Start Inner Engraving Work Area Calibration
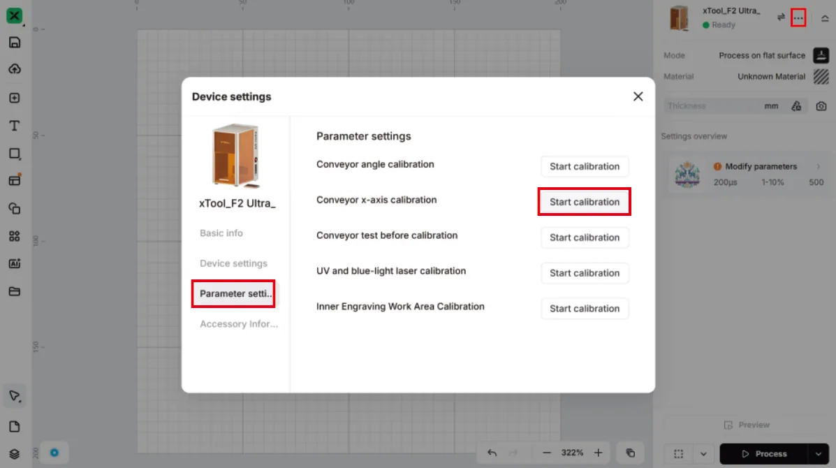 click(585, 309)
